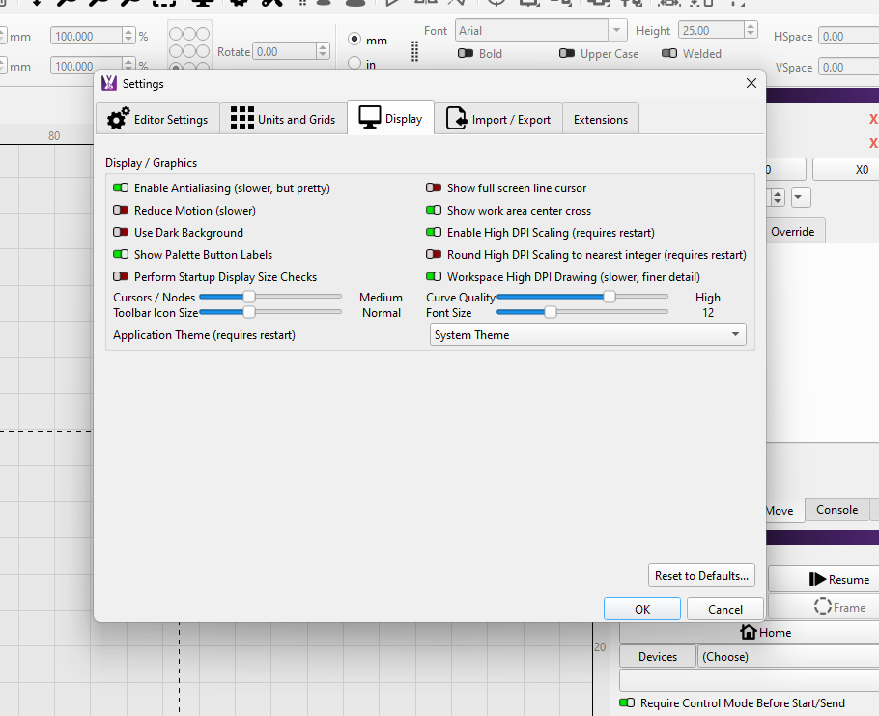The height and width of the screenshot is (716, 879).
Task: Click the text Height input field
Action: click(711, 30)
